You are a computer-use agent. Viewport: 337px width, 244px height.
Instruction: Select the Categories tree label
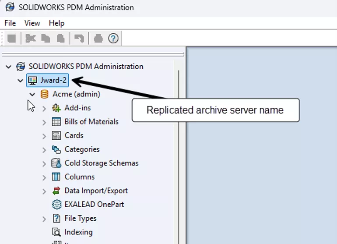[x=82, y=149]
